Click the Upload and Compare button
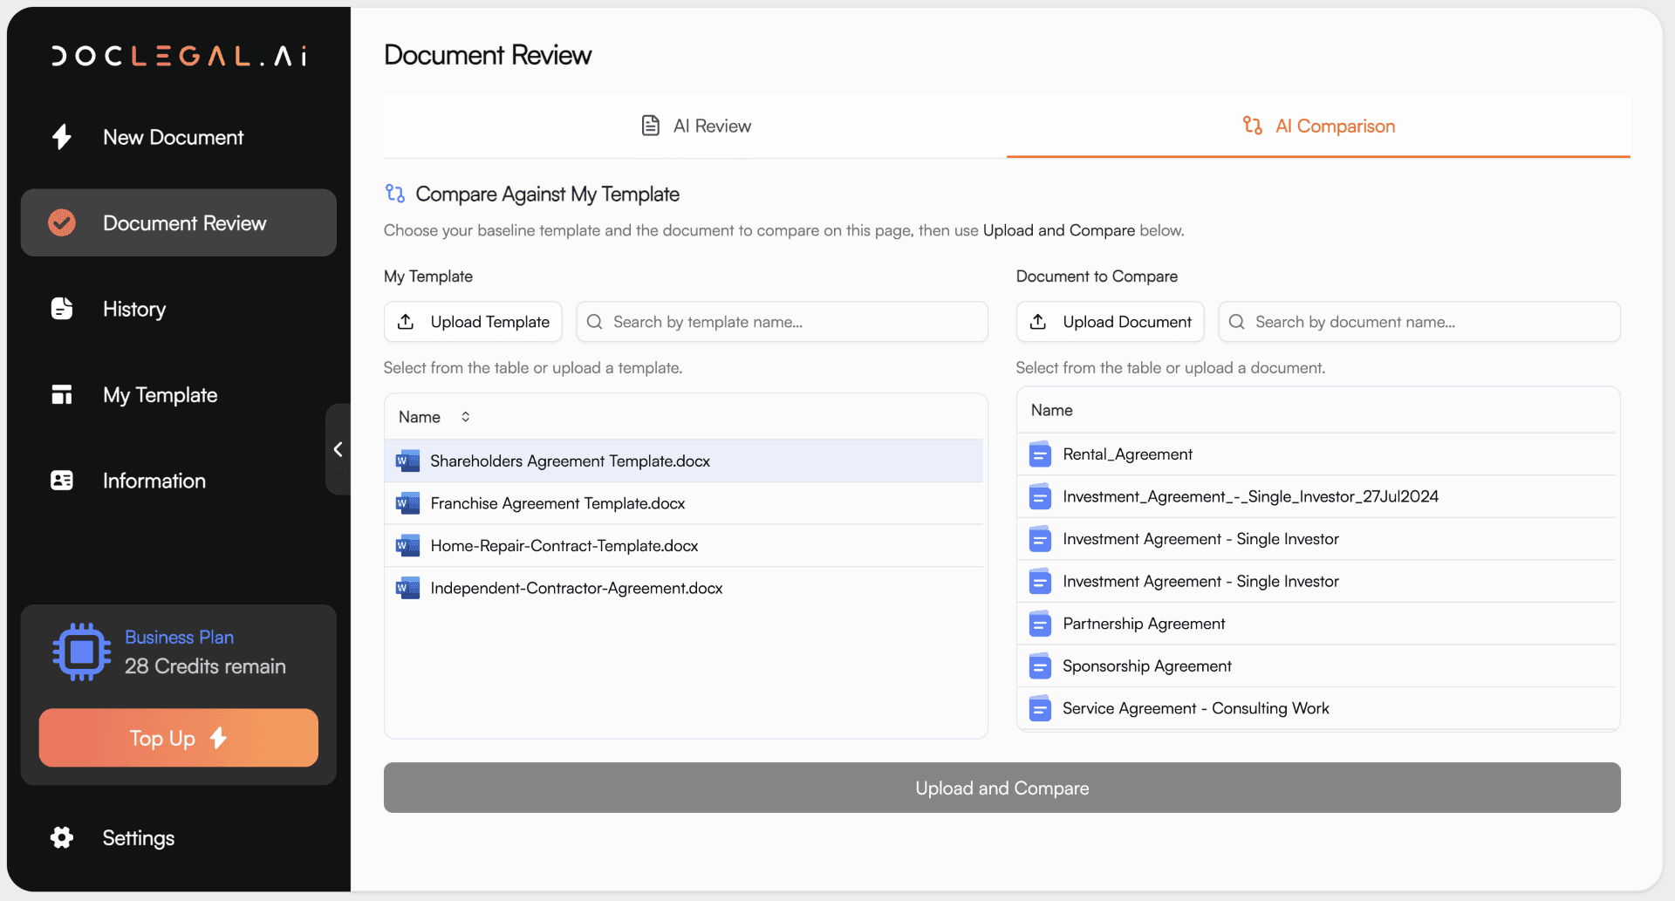The image size is (1675, 901). tap(1002, 788)
